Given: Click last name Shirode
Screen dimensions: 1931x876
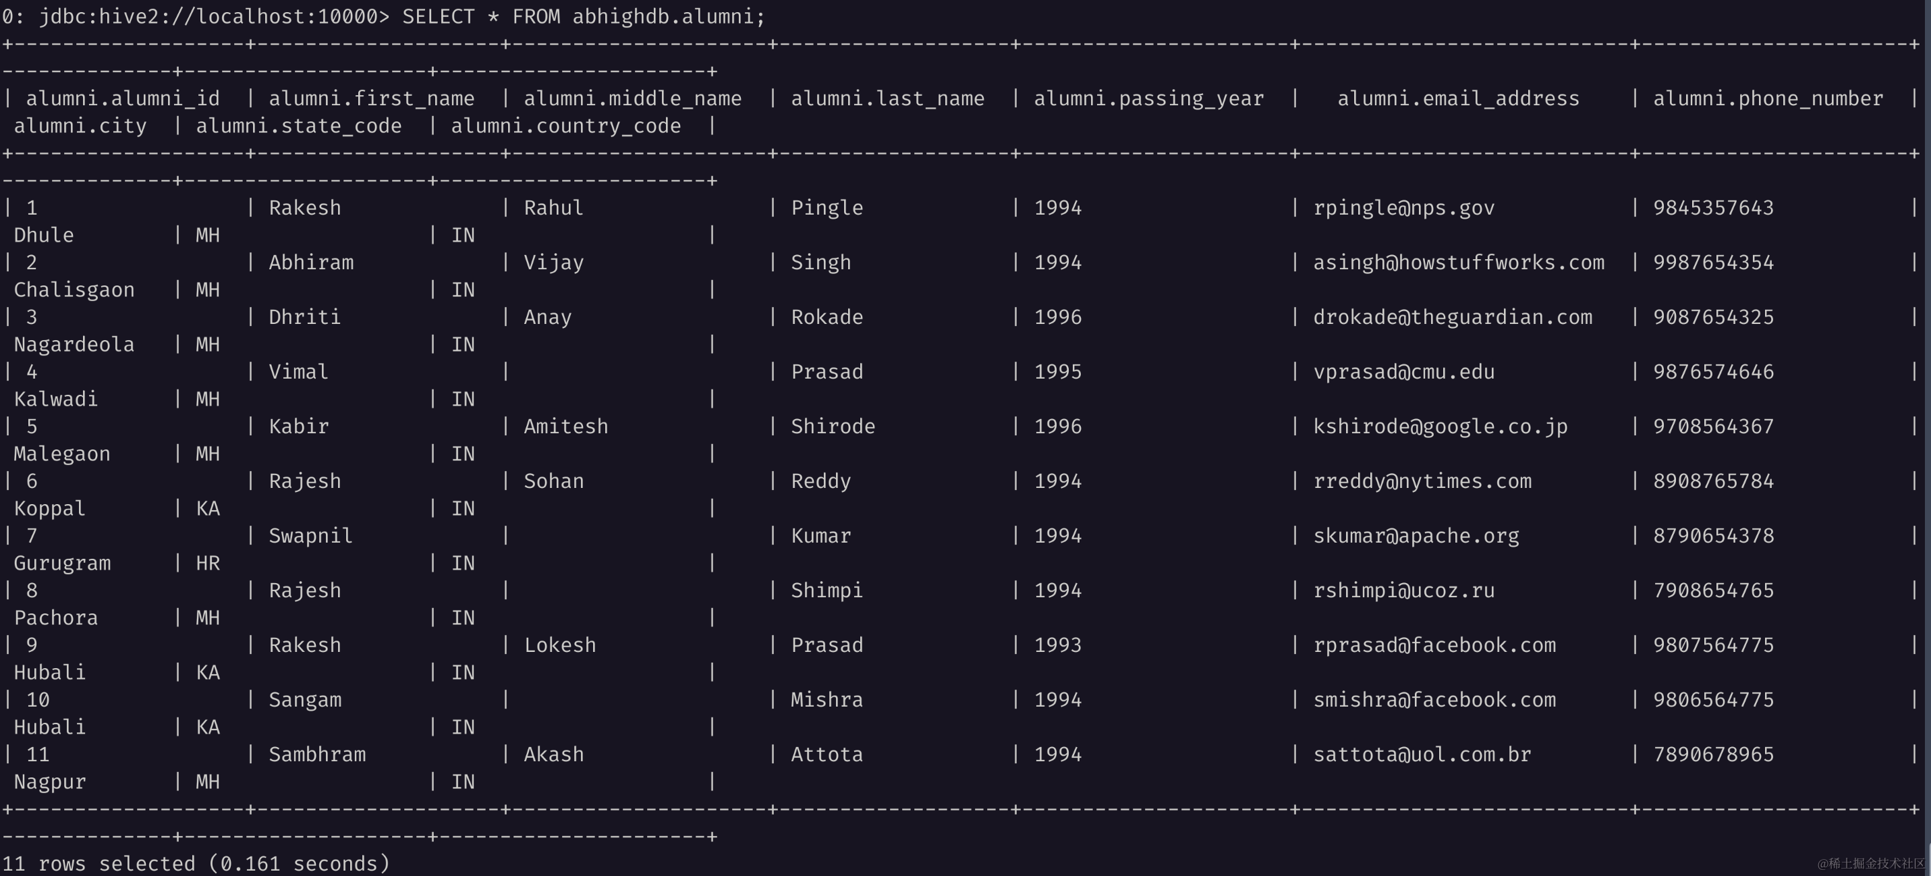Looking at the screenshot, I should 833,427.
